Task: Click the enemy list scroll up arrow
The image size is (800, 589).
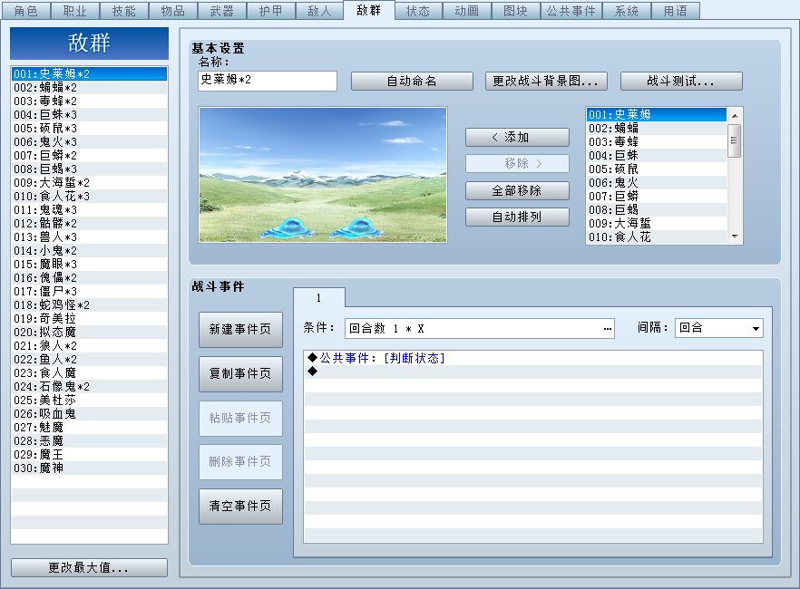Action: pos(735,116)
